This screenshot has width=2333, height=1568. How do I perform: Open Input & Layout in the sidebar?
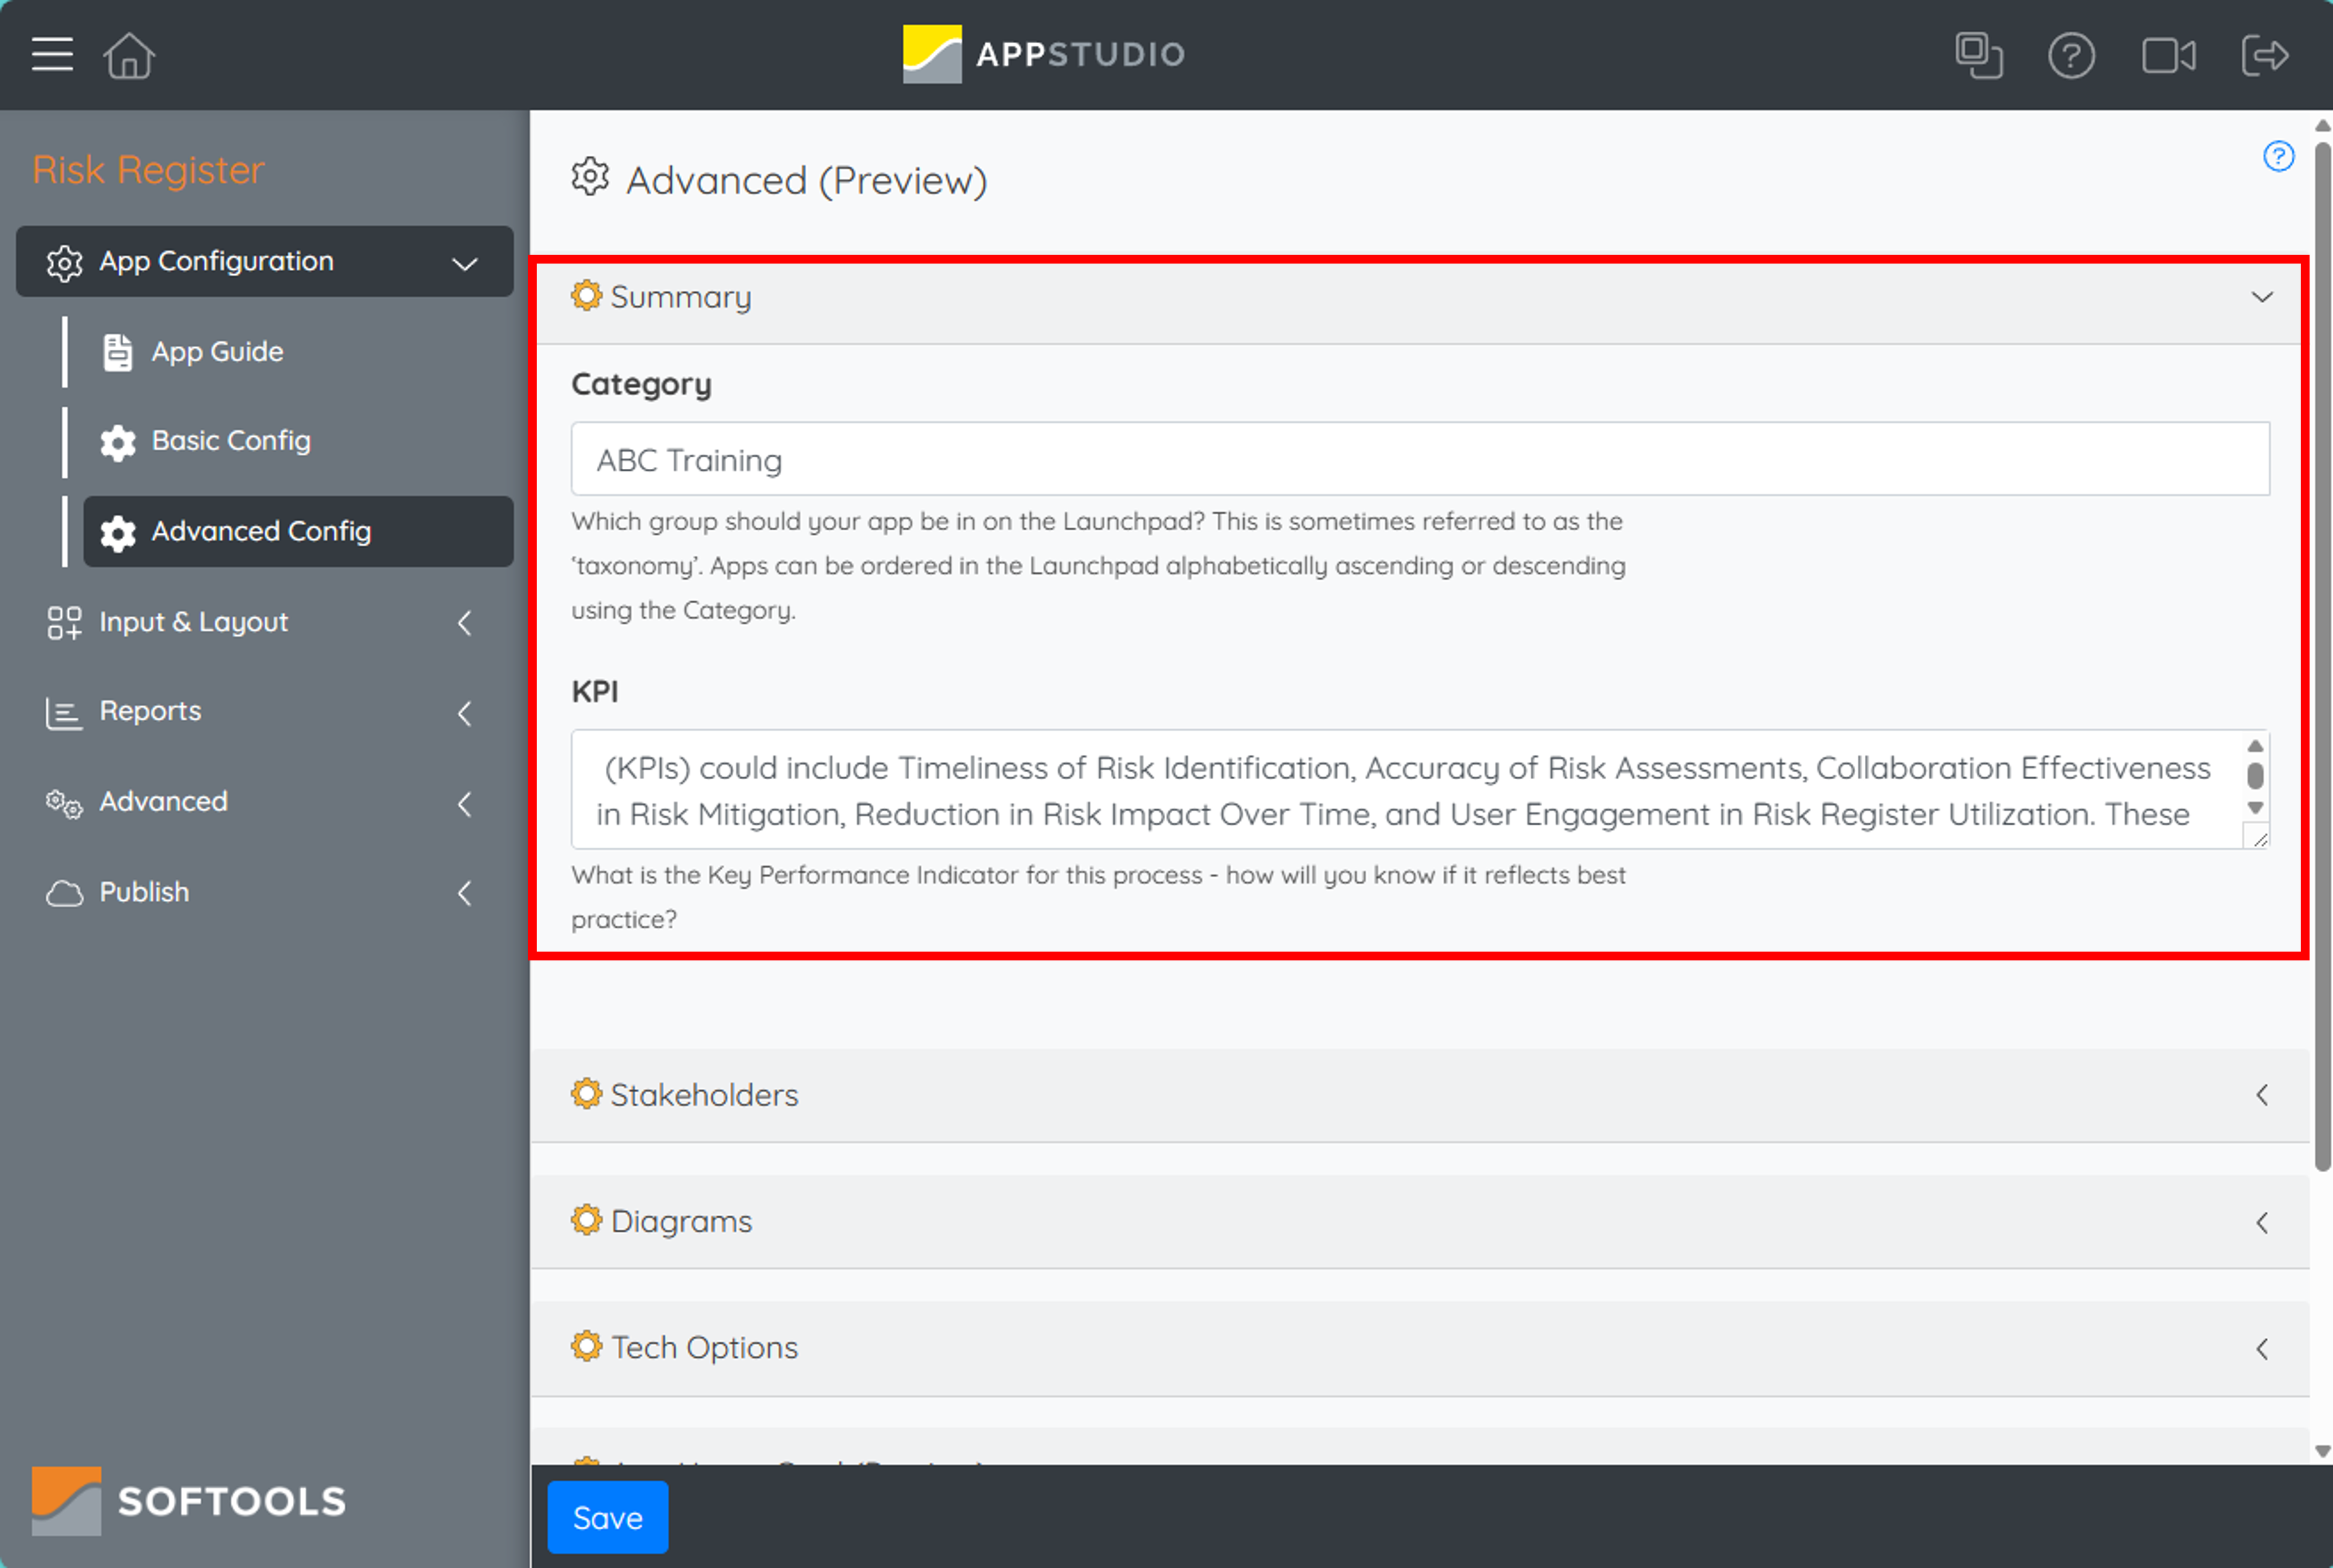pos(193,622)
